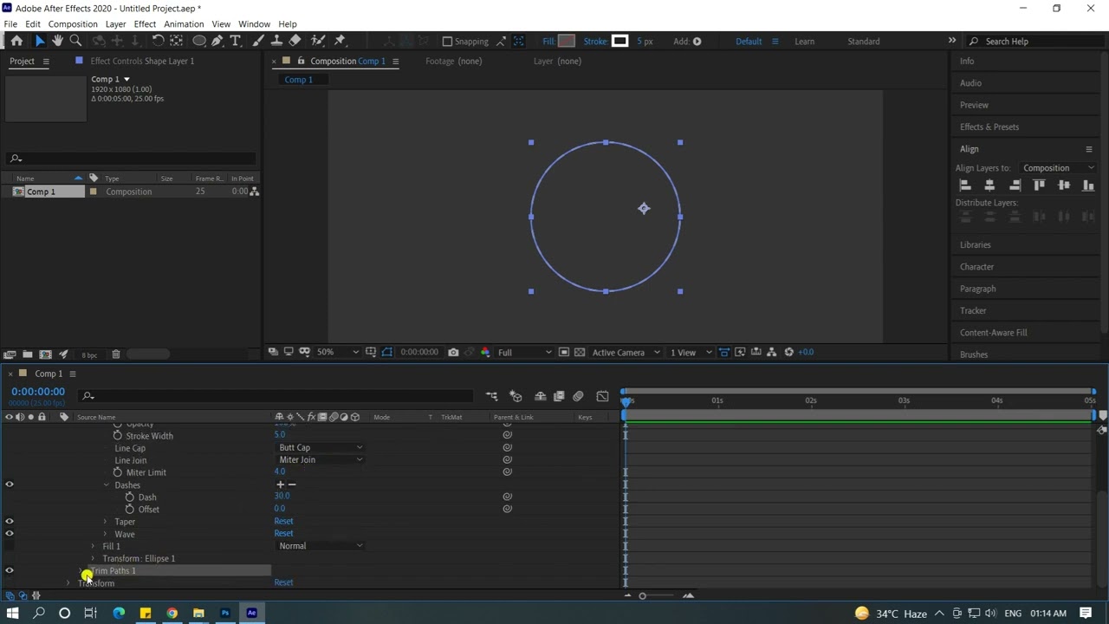Click the reset exposure icon
1109x624 pixels.
pyautogui.click(x=788, y=352)
